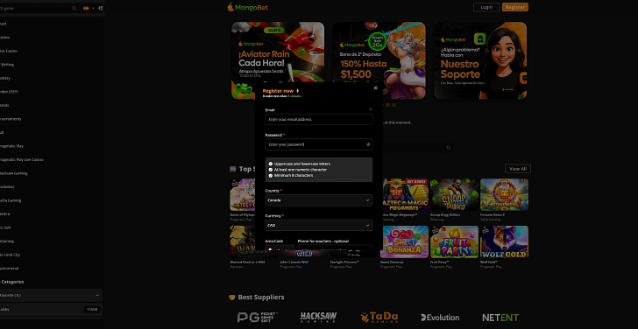
Task: Click the Password input field
Action: coord(319,144)
